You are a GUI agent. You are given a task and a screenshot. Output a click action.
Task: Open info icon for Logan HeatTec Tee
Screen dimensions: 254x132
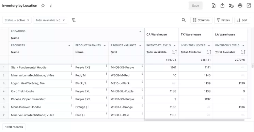tap(71, 82)
